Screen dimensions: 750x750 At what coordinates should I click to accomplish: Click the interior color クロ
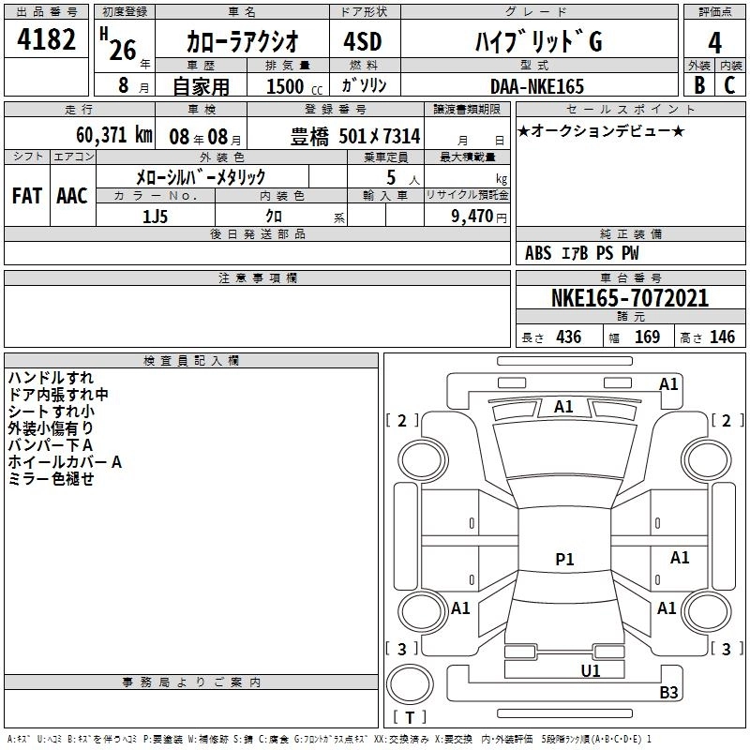coord(274,217)
